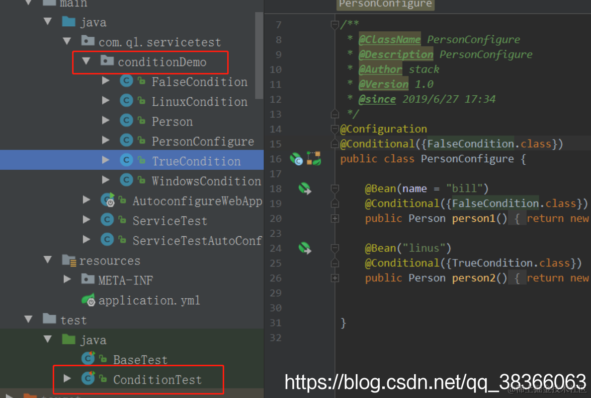Click the test folder icon

click(x=49, y=319)
